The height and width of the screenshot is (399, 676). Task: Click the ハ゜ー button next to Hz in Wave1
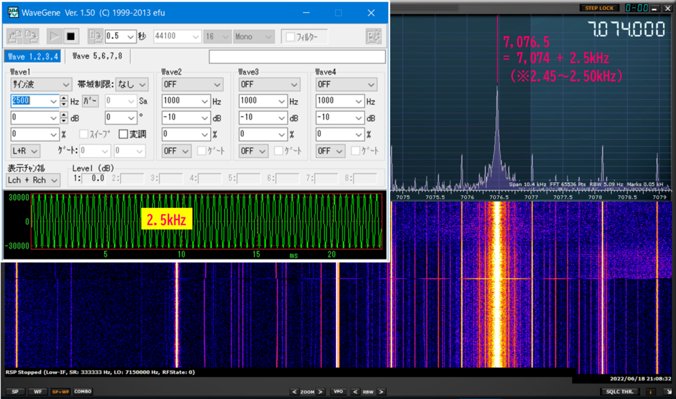[90, 101]
